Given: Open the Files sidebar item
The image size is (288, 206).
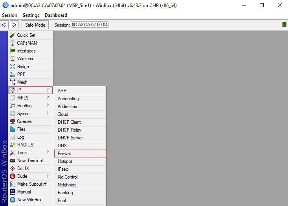Looking at the screenshot, I should (x=21, y=129).
